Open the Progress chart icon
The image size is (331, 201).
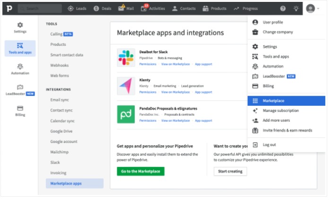click(236, 8)
